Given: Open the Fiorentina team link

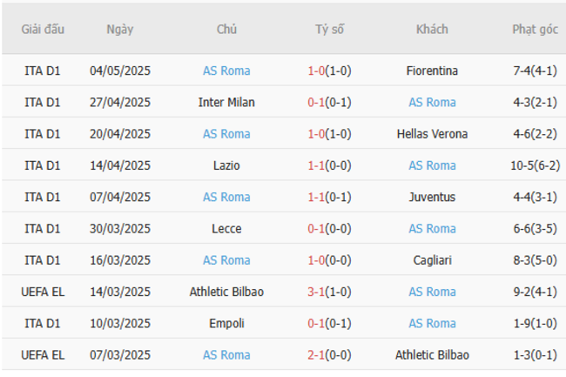Looking at the screenshot, I should [x=432, y=71].
